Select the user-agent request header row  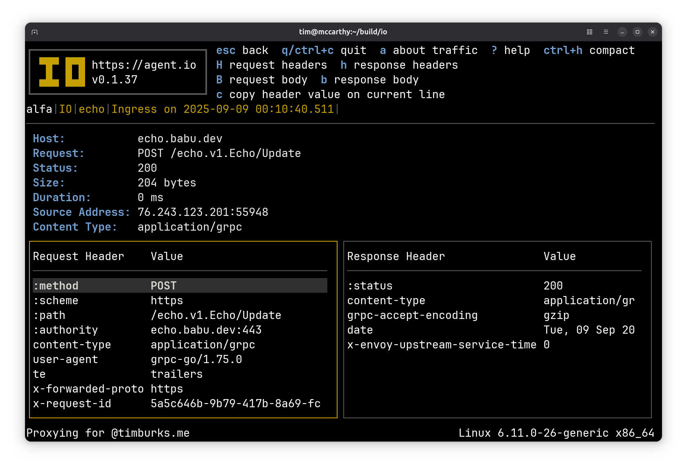click(x=180, y=359)
